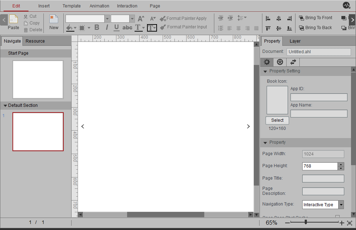356x230 pixels.
Task: Increase paragraph indent
Action: (x=230, y=18)
